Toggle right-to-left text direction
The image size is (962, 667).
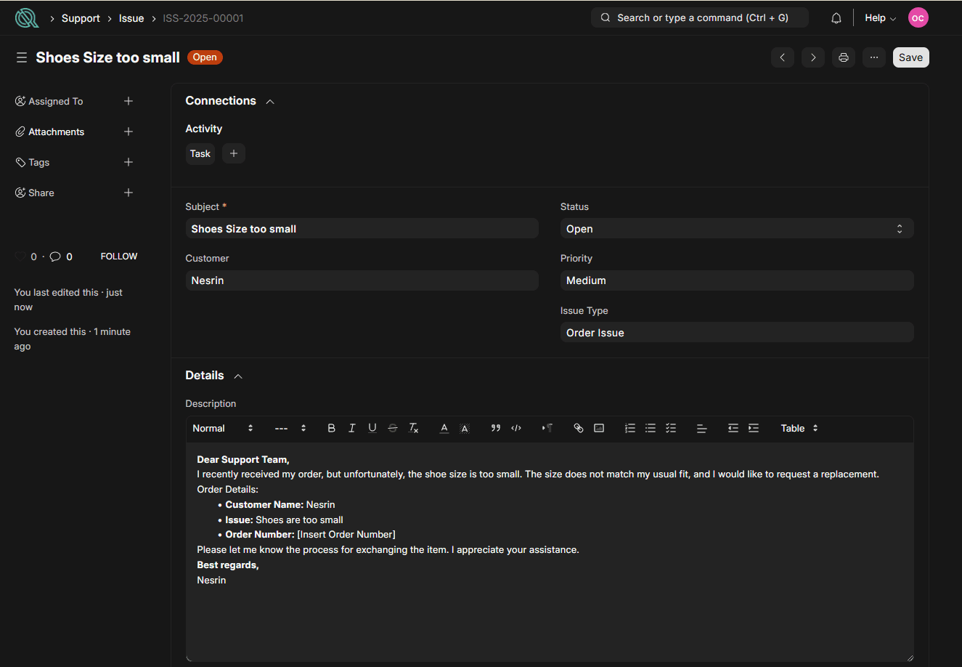547,428
